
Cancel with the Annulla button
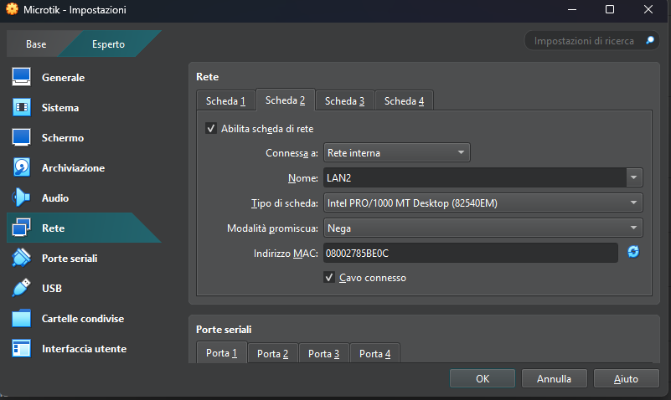(555, 378)
